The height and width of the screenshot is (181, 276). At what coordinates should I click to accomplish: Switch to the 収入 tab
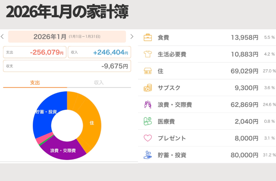coord(99,82)
